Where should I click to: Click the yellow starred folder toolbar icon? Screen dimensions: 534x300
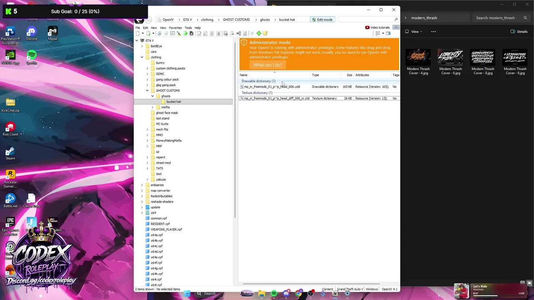click(265, 33)
